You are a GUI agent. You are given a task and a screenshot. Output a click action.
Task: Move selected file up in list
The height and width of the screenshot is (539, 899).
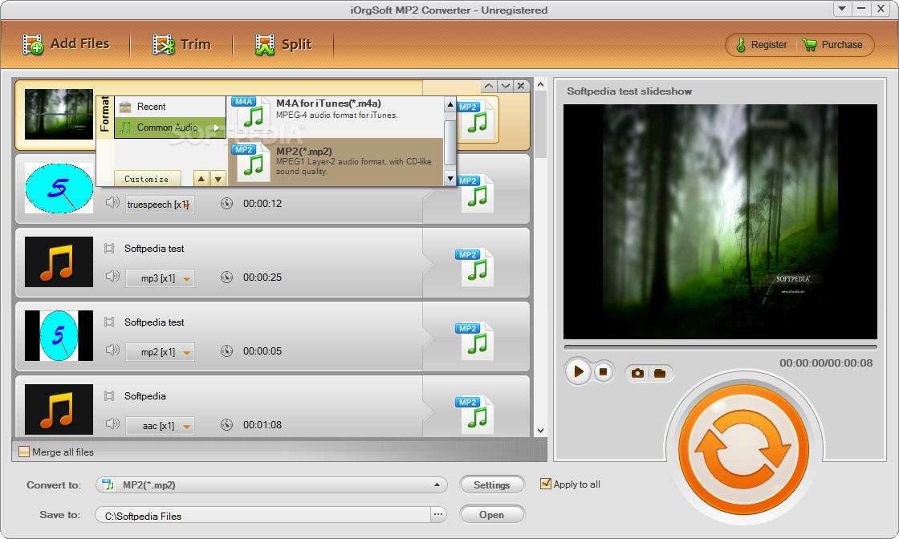489,86
